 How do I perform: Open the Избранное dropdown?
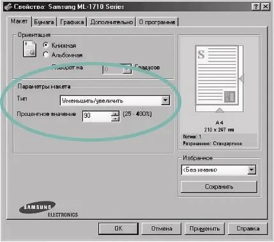(252, 170)
